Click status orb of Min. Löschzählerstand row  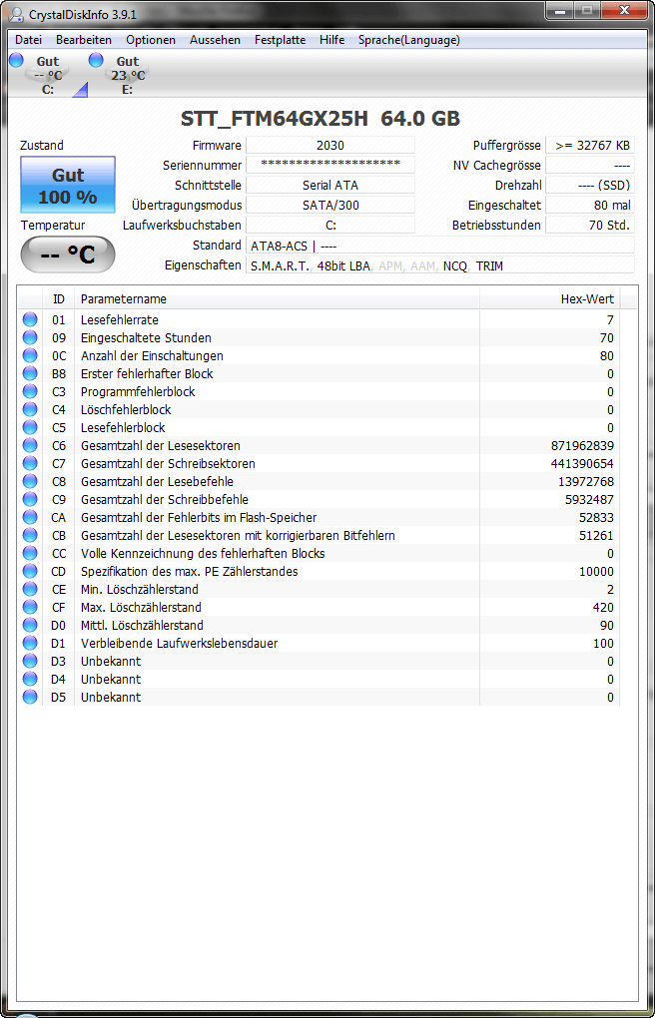[30, 590]
